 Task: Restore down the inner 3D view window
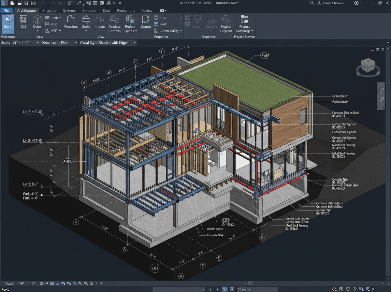[377, 50]
